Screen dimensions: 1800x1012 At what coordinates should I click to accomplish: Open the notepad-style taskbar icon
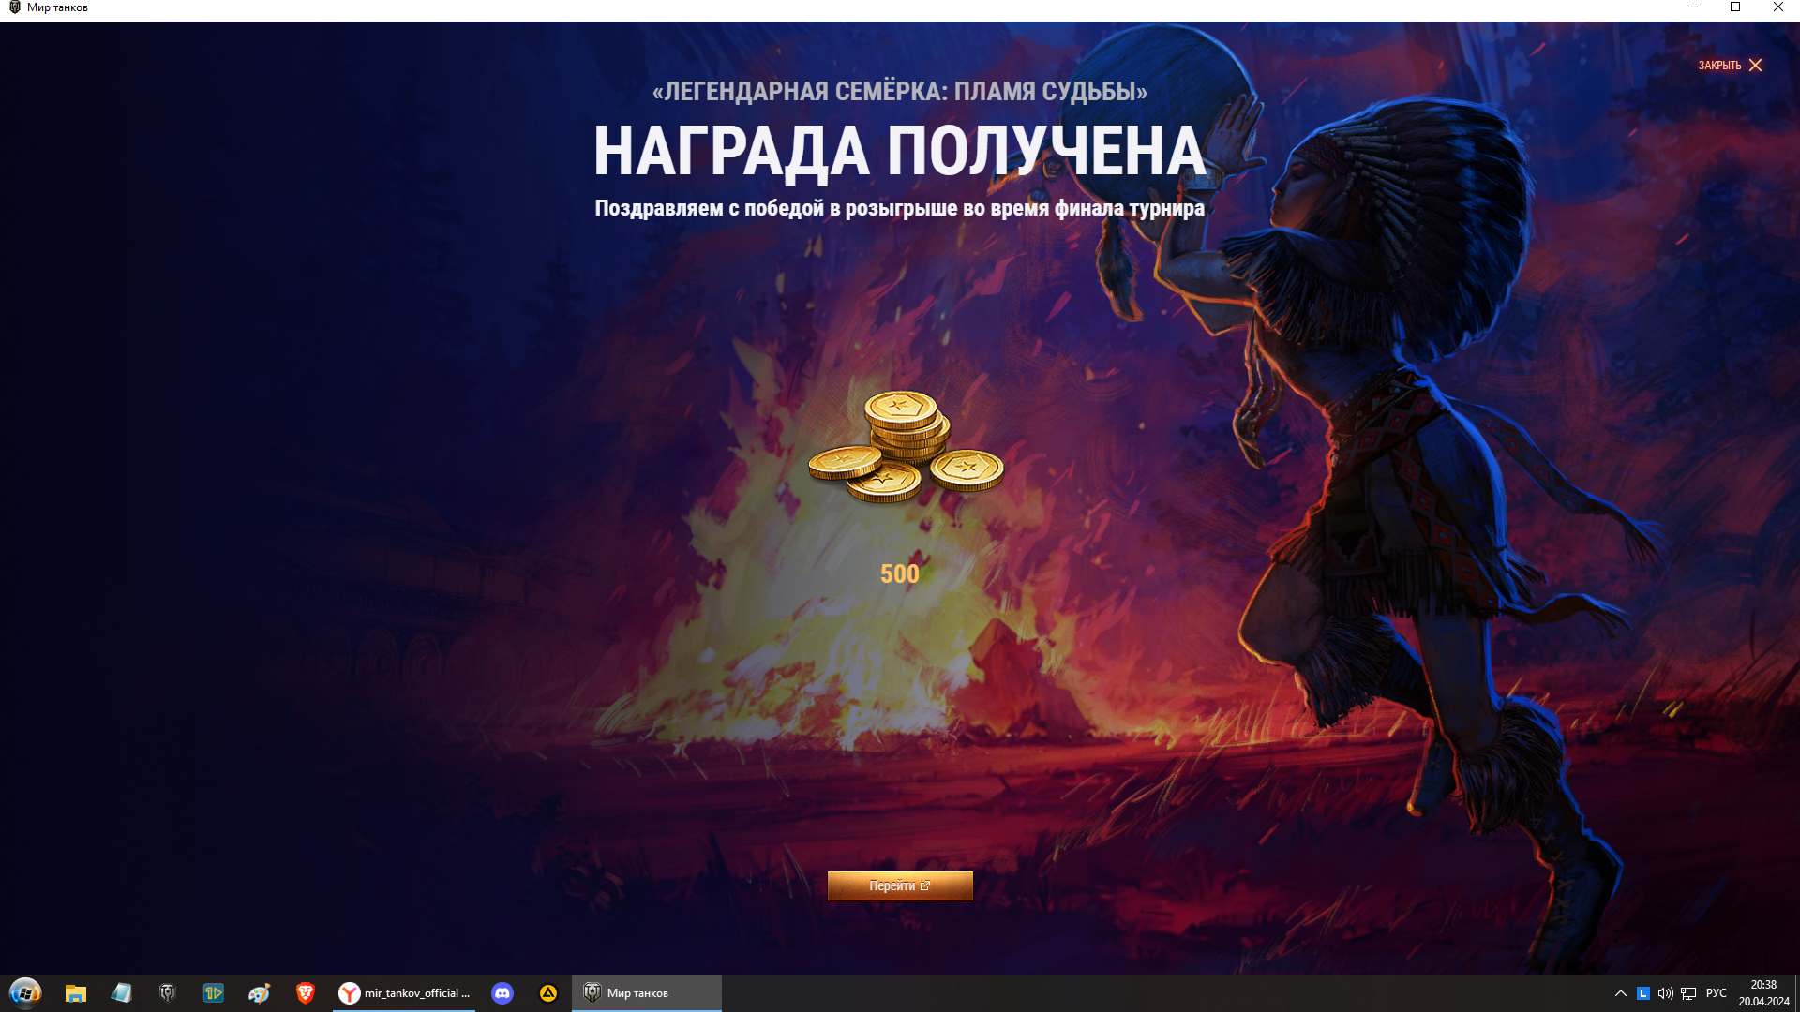click(121, 992)
